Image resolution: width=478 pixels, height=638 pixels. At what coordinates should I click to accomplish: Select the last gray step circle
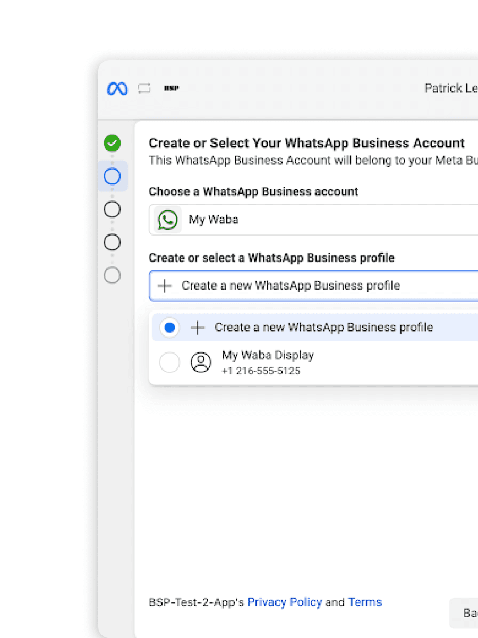(112, 275)
